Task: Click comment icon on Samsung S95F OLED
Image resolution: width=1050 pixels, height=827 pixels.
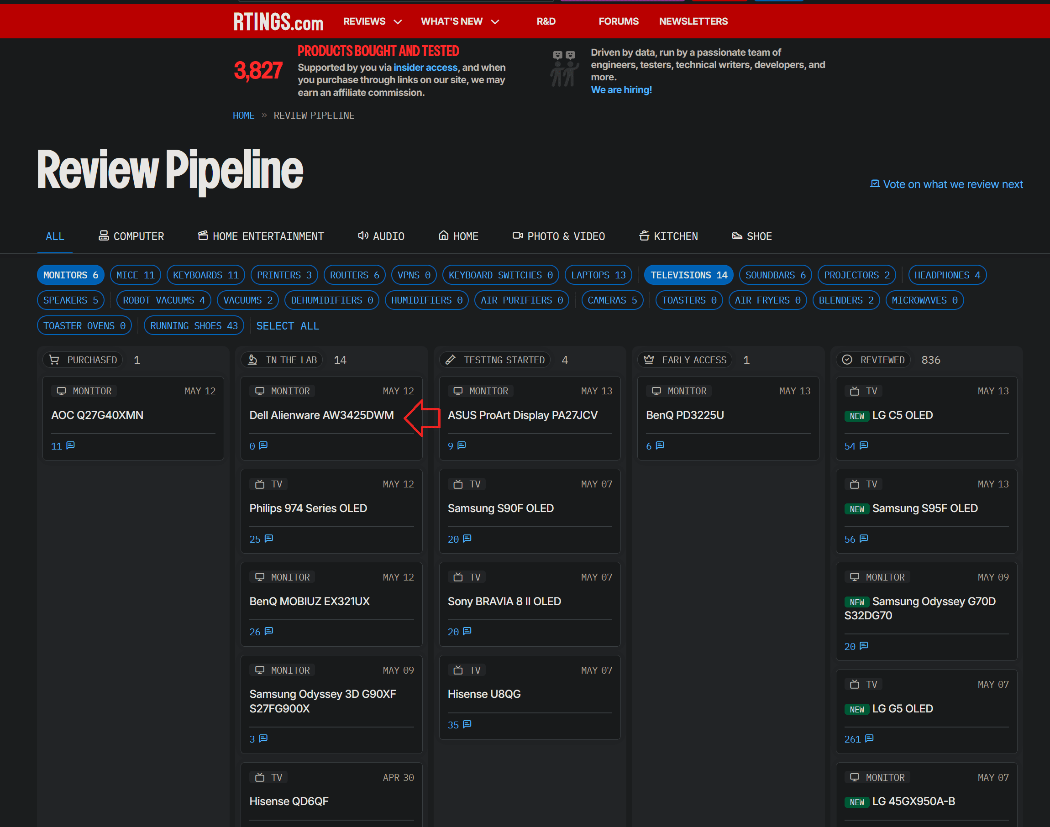Action: [864, 539]
